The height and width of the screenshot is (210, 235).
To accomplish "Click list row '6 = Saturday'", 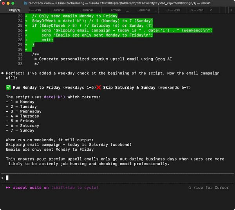I will click(22, 125).
